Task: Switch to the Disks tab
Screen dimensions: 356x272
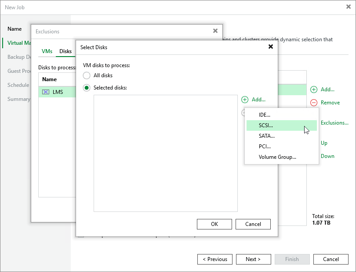Action: point(65,51)
